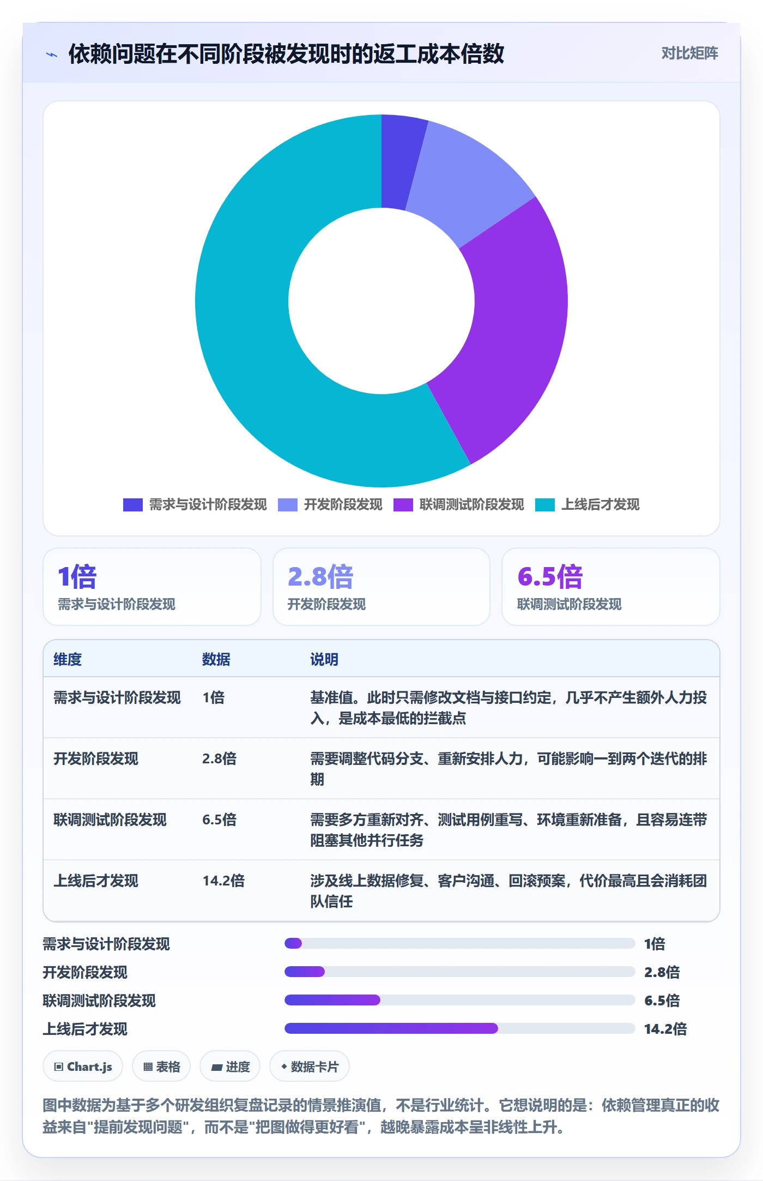The image size is (763, 1181).
Task: Open the 6.5倍 stat card
Action: tap(611, 587)
